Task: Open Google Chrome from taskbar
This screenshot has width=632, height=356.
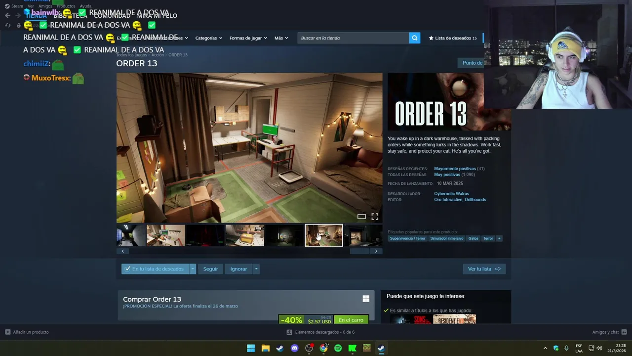Action: click(x=323, y=348)
